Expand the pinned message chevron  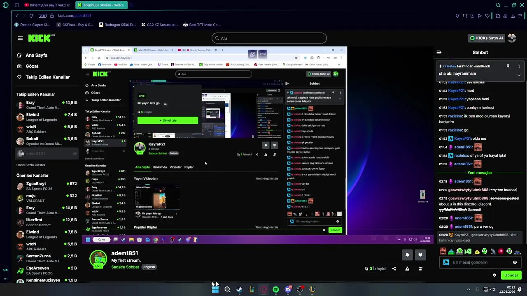(x=519, y=75)
